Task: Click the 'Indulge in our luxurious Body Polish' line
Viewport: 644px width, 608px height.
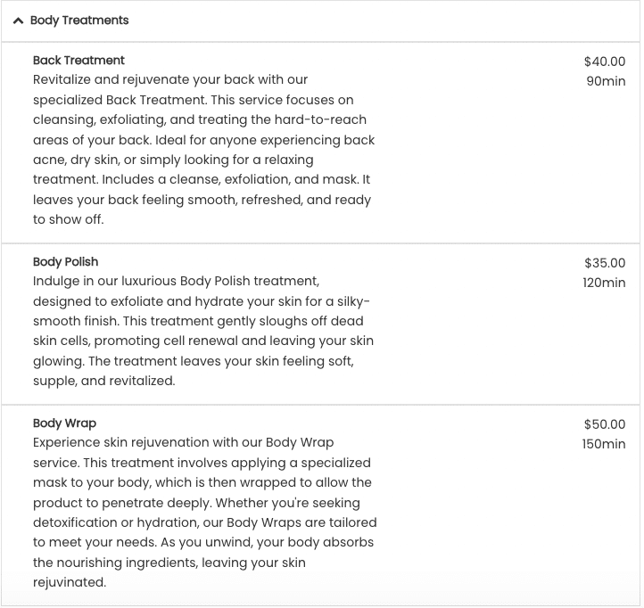Action: point(177,281)
